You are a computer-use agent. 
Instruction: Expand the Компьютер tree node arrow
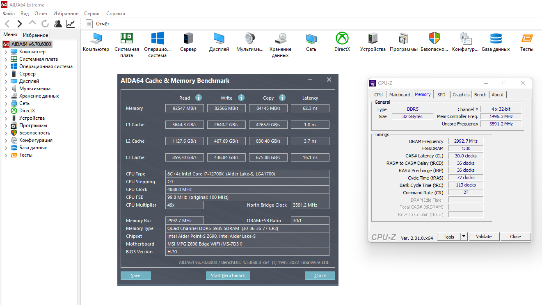point(6,52)
